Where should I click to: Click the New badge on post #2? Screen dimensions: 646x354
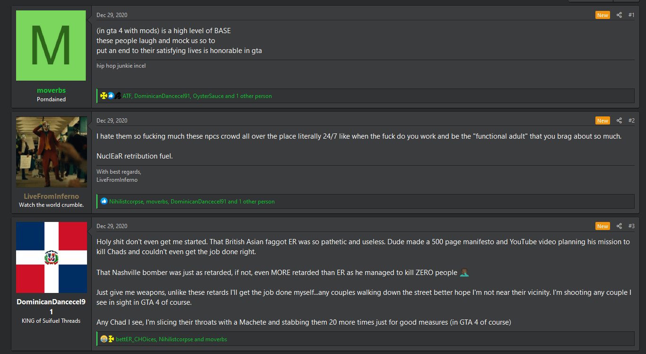602,121
